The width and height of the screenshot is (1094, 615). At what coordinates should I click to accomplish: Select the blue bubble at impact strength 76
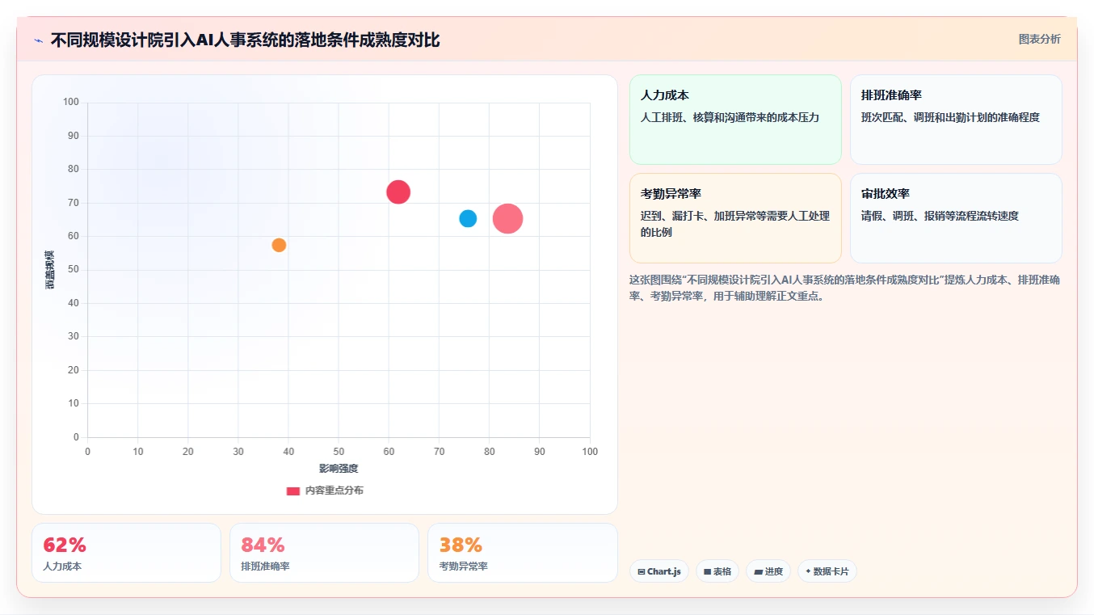click(468, 218)
